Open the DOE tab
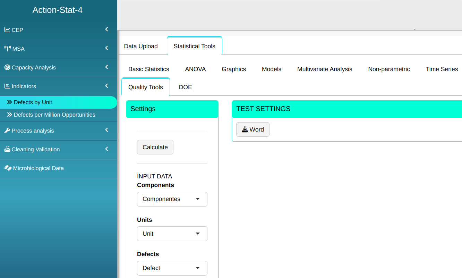462x278 pixels. [185, 87]
